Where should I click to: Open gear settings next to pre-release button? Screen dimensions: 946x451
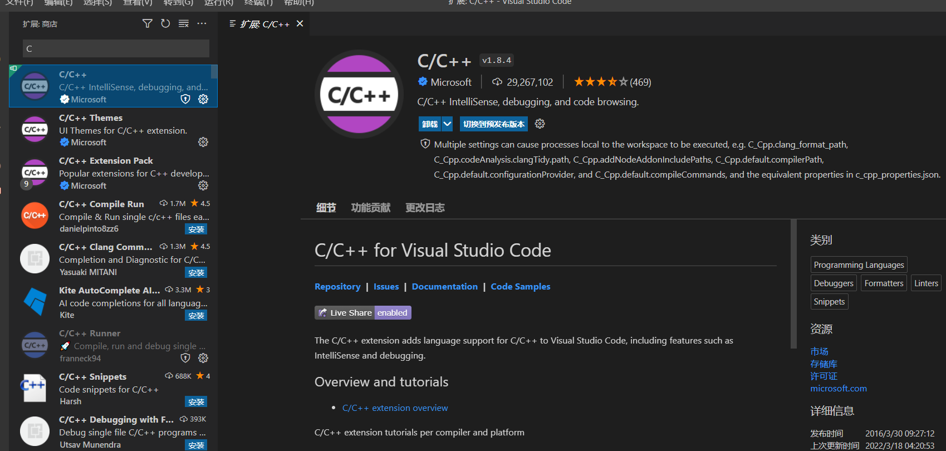tap(540, 124)
